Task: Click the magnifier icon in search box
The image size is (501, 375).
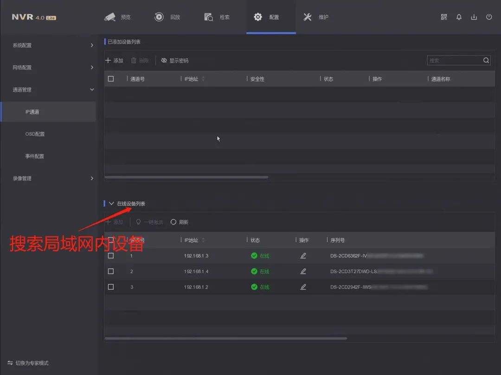Action: coord(486,60)
